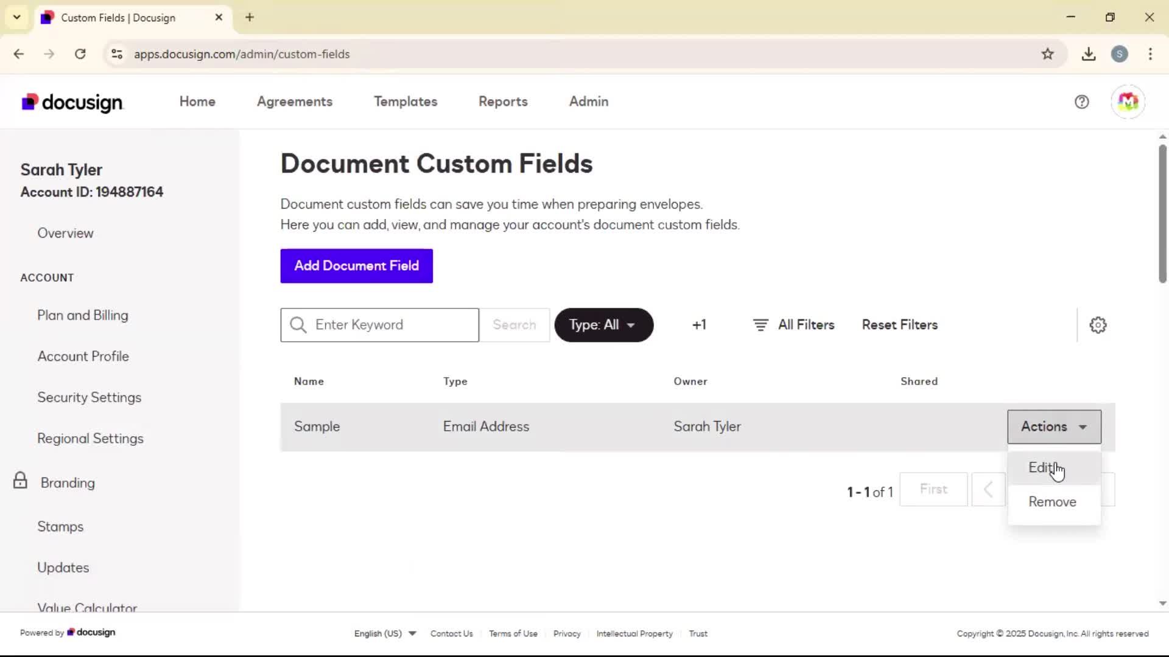This screenshot has height=657, width=1169.
Task: Click the Shared column header
Action: coord(919,381)
